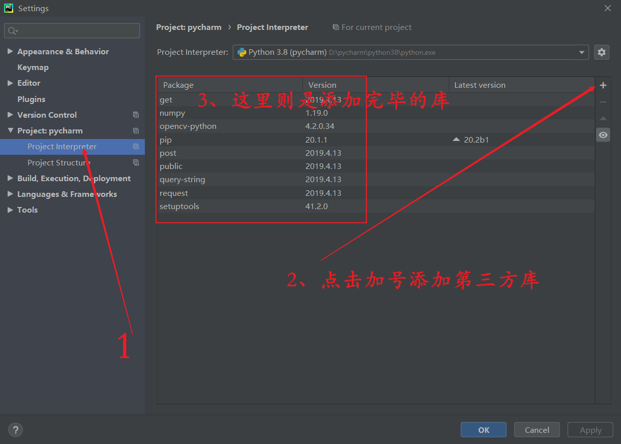Select the Python 3.8 (pycharm) interpreter combo box
This screenshot has width=621, height=444.
[x=411, y=52]
